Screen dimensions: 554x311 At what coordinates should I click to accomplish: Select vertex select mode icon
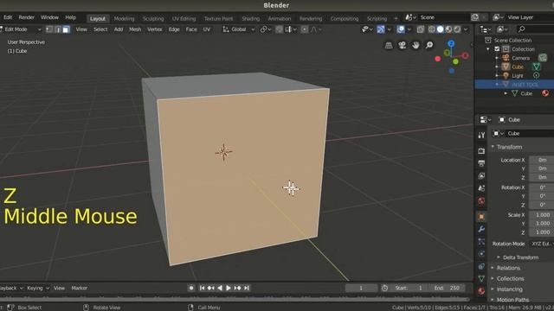[49, 29]
